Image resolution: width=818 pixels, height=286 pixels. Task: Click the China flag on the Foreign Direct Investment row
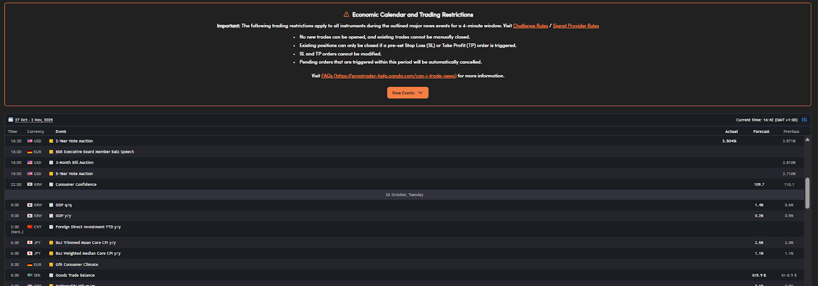click(x=30, y=227)
